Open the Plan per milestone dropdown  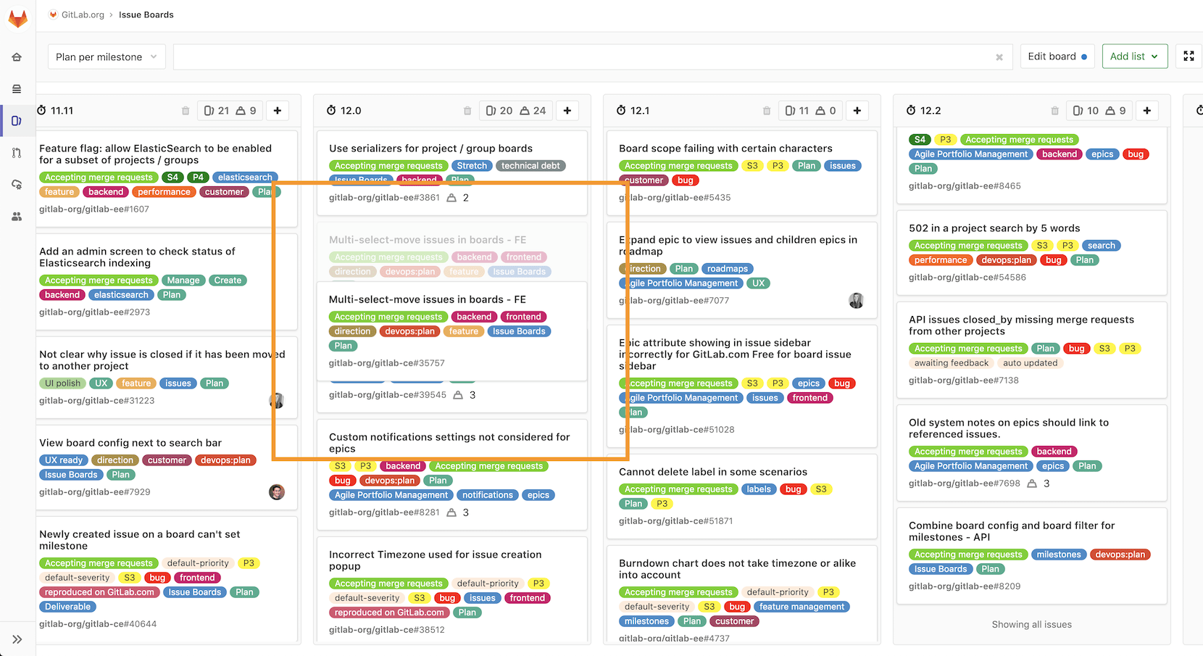(x=107, y=57)
